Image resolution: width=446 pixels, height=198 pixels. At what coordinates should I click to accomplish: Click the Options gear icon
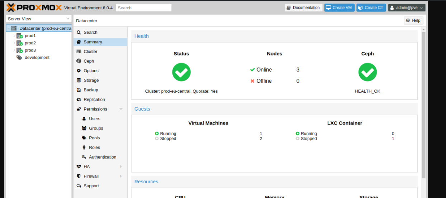point(79,71)
